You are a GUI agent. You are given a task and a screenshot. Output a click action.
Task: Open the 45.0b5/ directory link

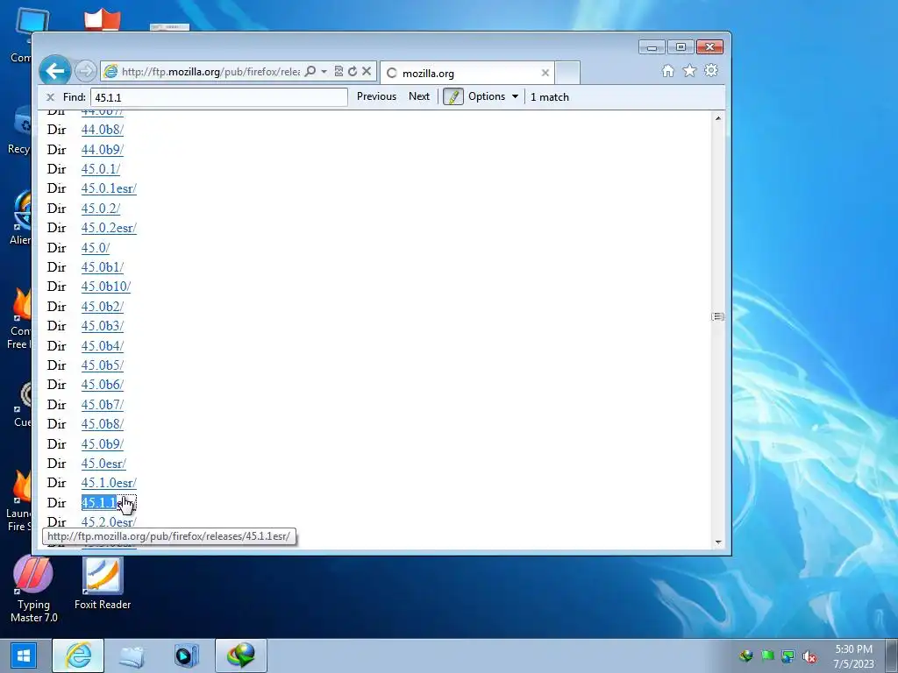pos(103,365)
